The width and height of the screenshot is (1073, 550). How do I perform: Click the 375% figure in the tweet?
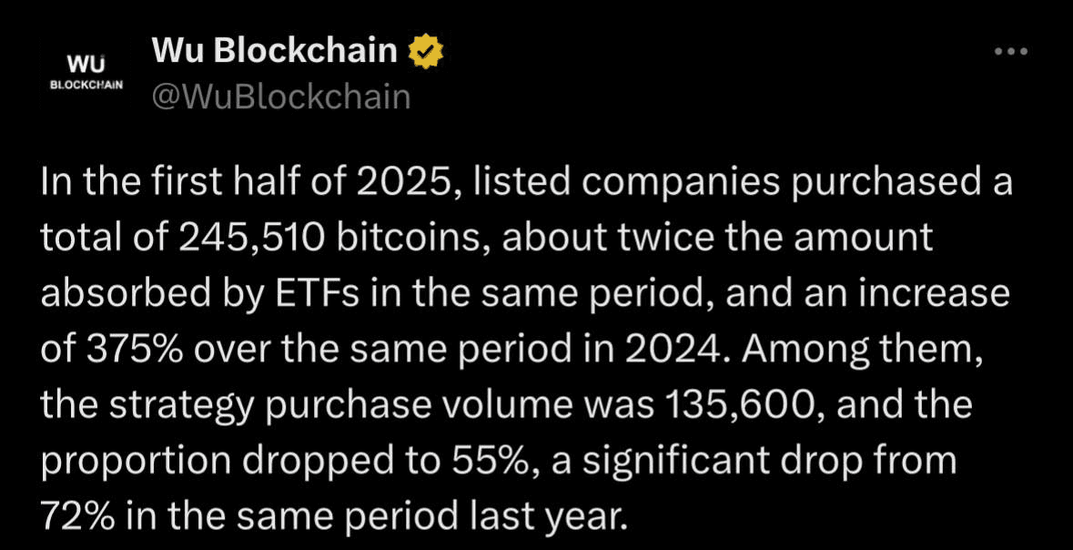(x=129, y=350)
